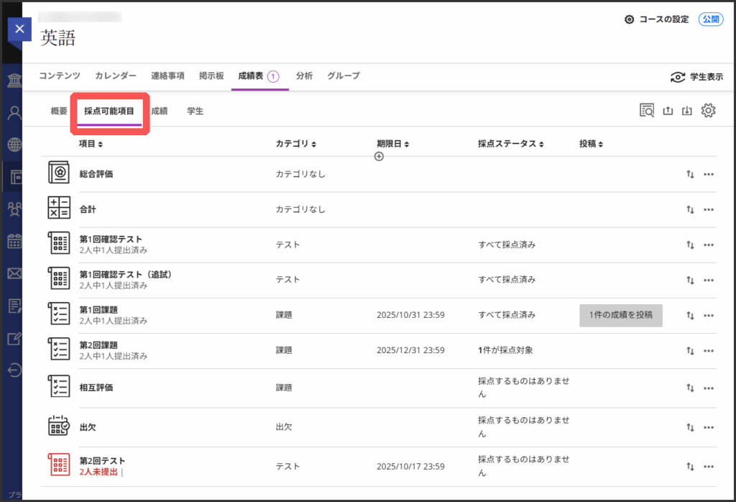
Task: Click the 出欠 attendance calendar icon
Action: (x=59, y=426)
